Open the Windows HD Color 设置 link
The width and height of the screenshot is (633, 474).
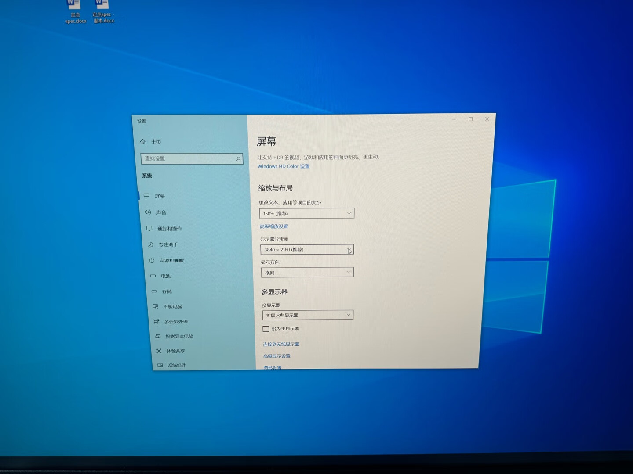(284, 166)
